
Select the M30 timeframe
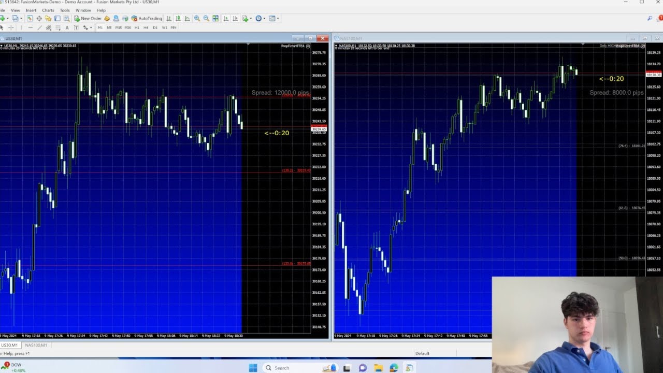coord(127,27)
